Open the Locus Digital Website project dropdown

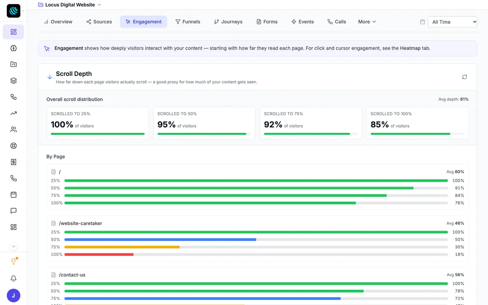coord(69,5)
